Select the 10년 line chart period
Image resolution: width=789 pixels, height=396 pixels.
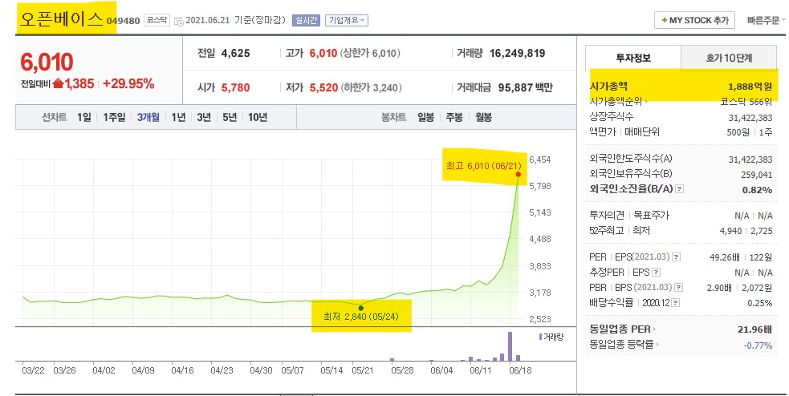click(x=258, y=117)
